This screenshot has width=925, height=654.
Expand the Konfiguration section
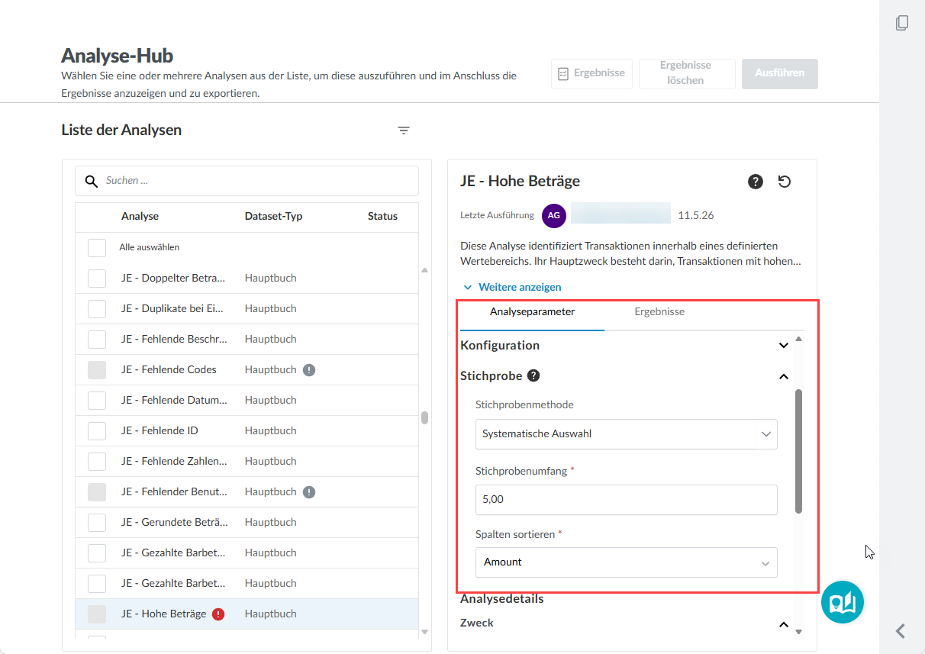(x=783, y=345)
